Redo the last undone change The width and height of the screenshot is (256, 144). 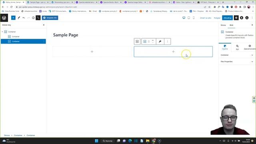(x=28, y=18)
